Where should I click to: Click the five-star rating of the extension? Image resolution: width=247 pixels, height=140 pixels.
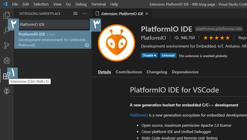(216, 38)
